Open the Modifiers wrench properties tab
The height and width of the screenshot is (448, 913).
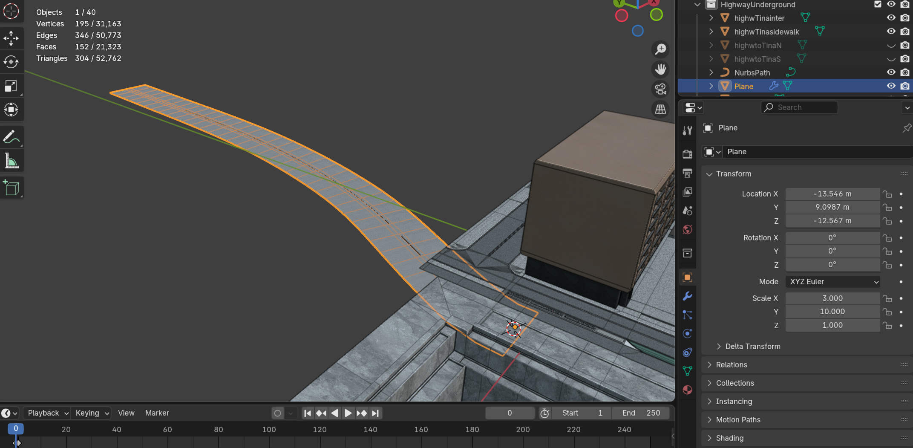pyautogui.click(x=687, y=296)
